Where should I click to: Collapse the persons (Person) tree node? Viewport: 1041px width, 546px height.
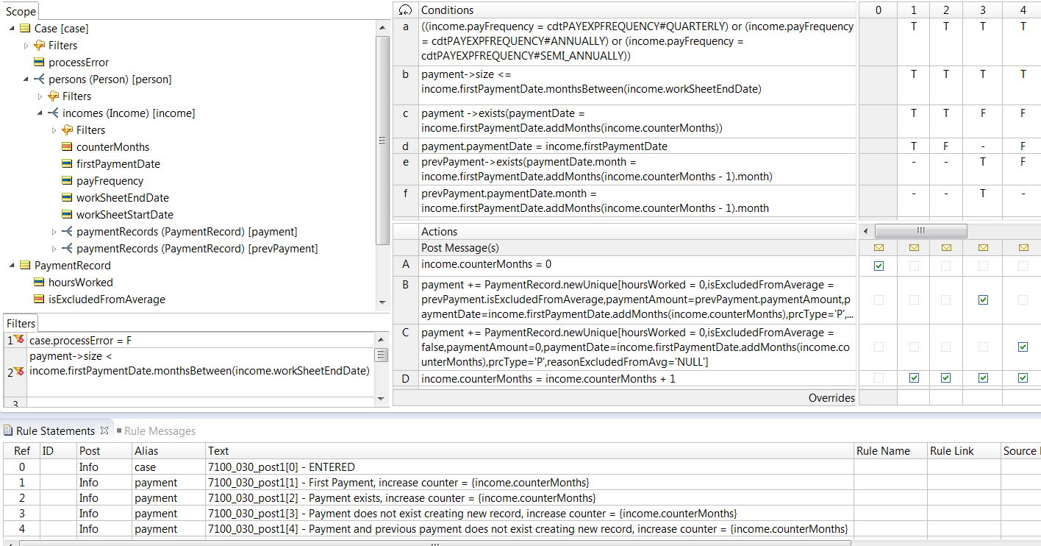click(26, 79)
